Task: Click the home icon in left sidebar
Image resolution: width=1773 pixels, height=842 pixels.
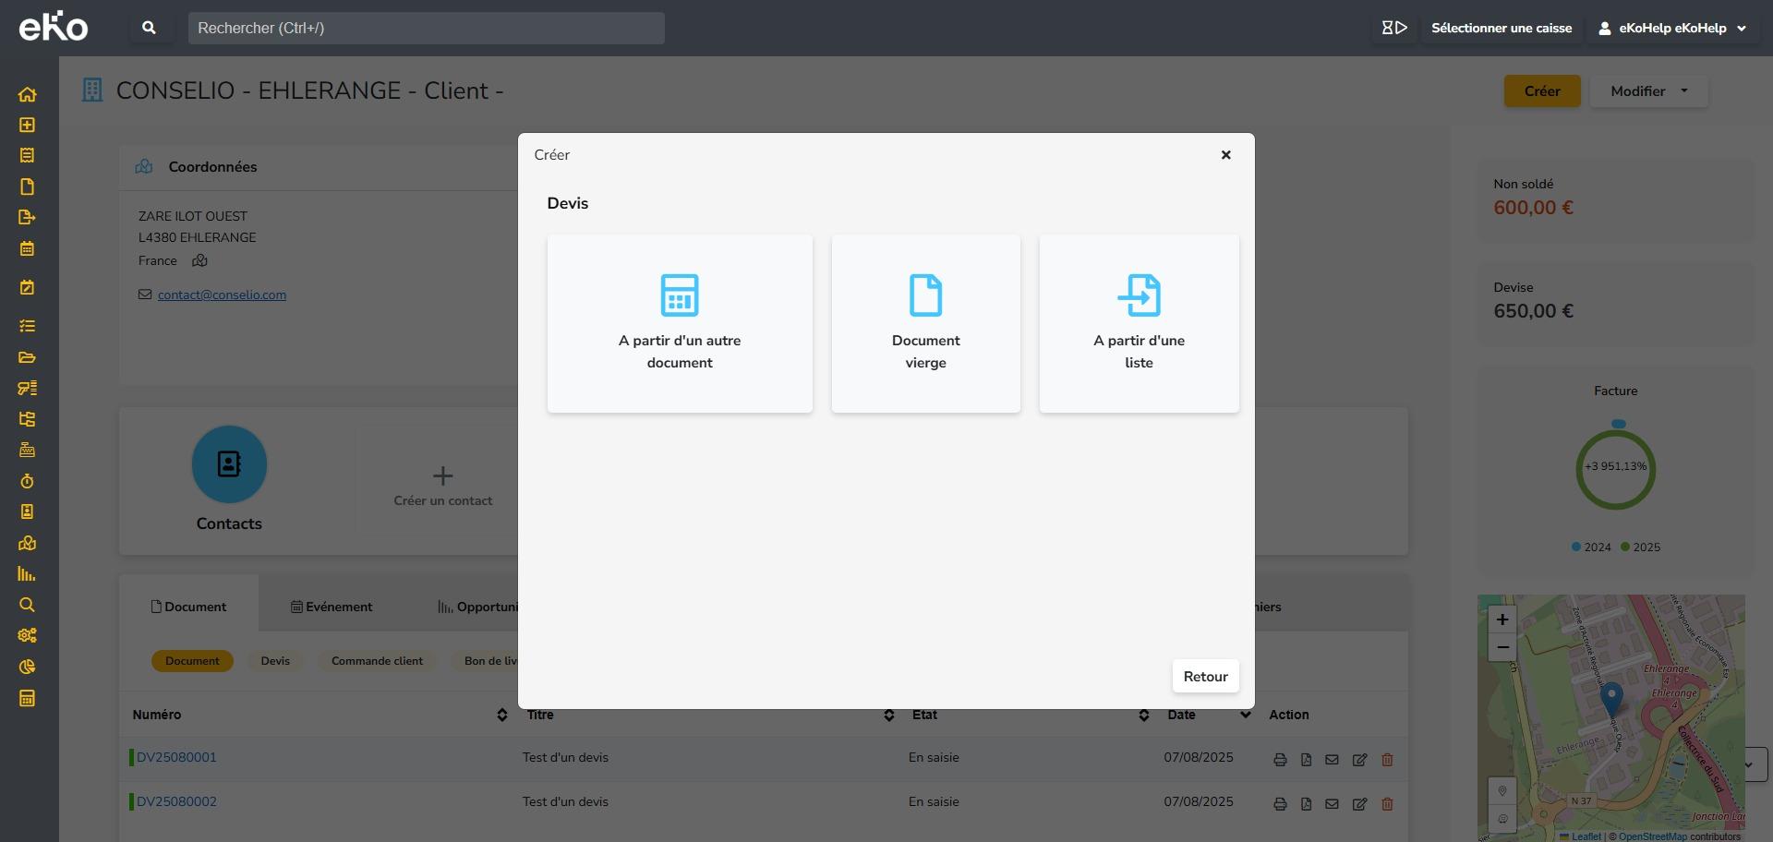Action: pos(27,94)
